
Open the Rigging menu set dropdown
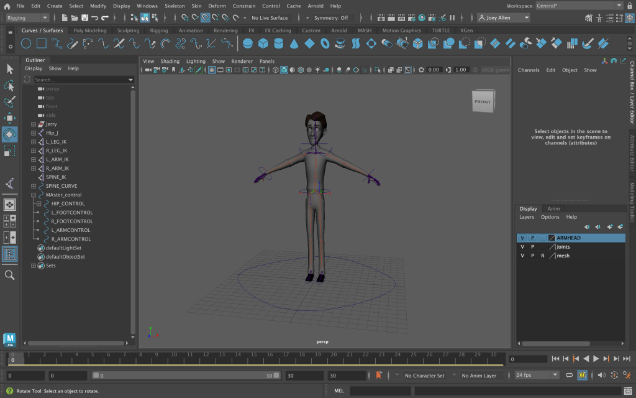tap(27, 18)
